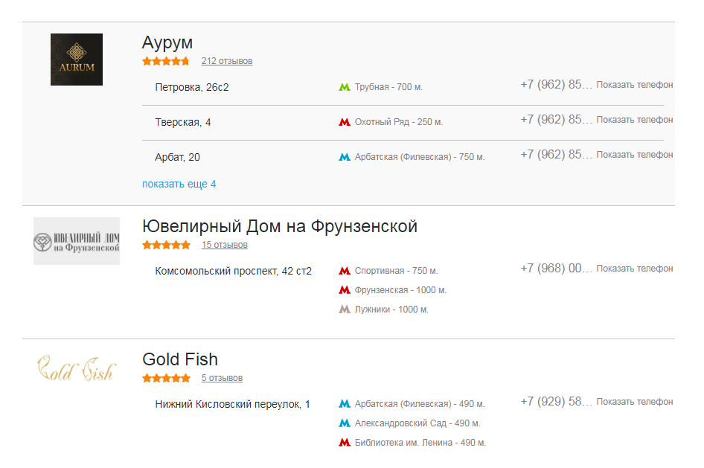Expand the list with 'показать еще 4'
This screenshot has width=704, height=468.
pos(179,184)
